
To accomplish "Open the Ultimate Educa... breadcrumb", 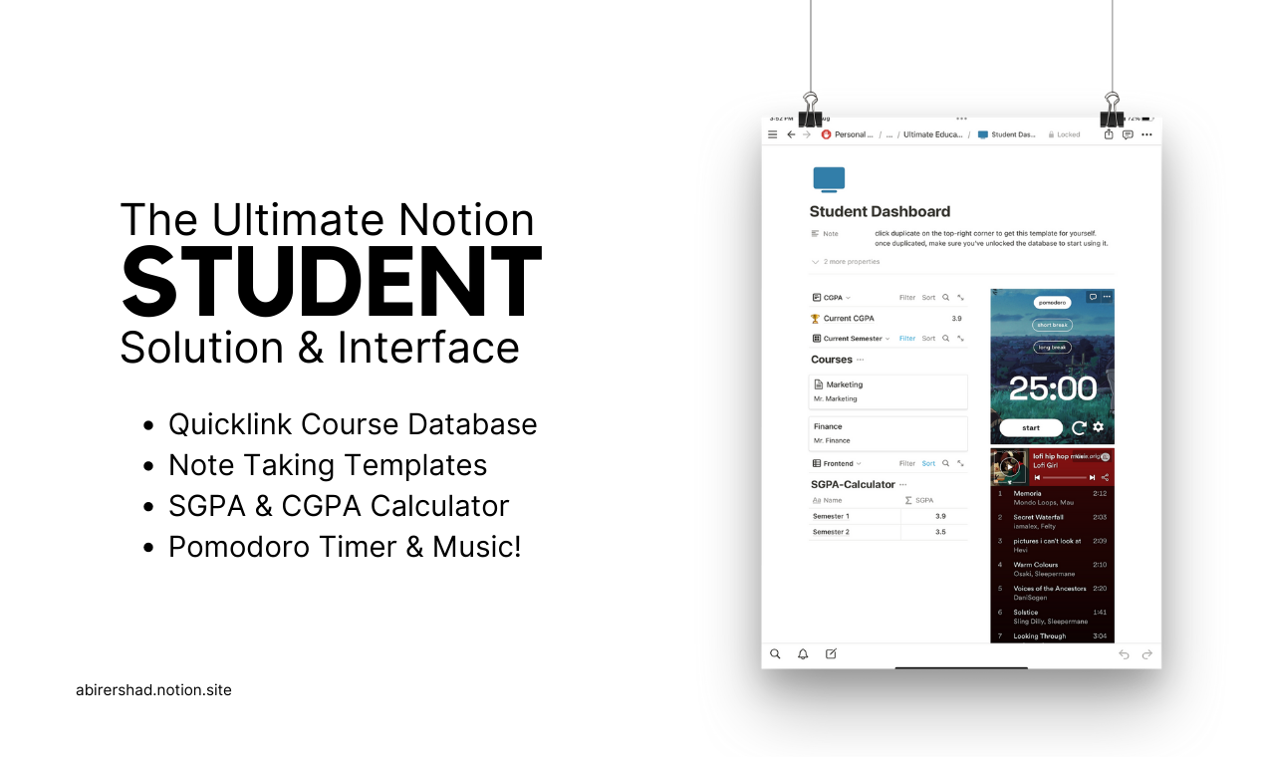I will point(933,134).
